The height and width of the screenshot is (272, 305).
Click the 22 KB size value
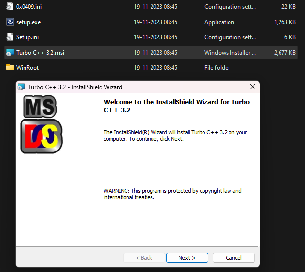(x=288, y=7)
